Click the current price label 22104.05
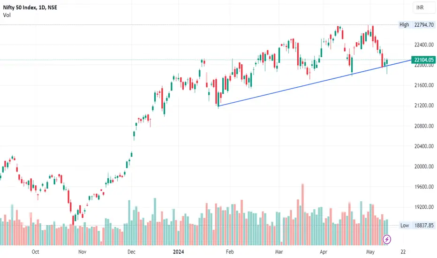 click(x=423, y=60)
